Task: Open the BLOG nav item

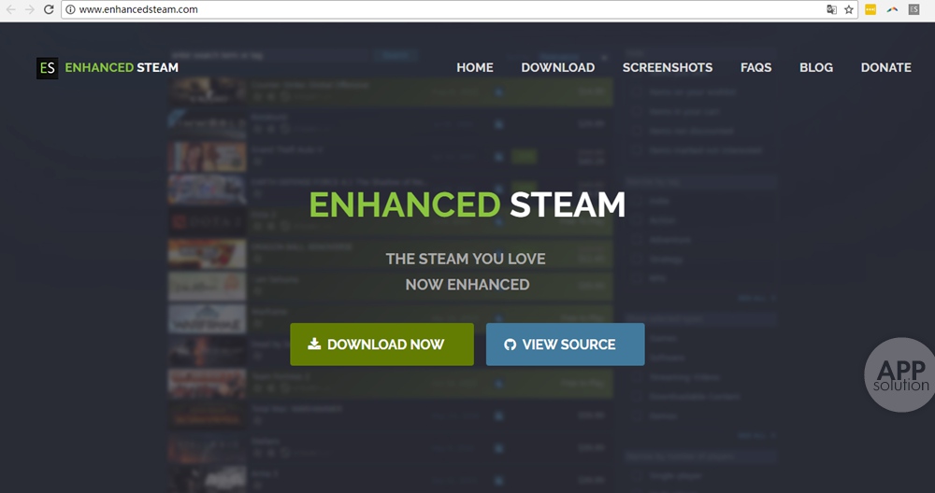Action: click(x=815, y=68)
